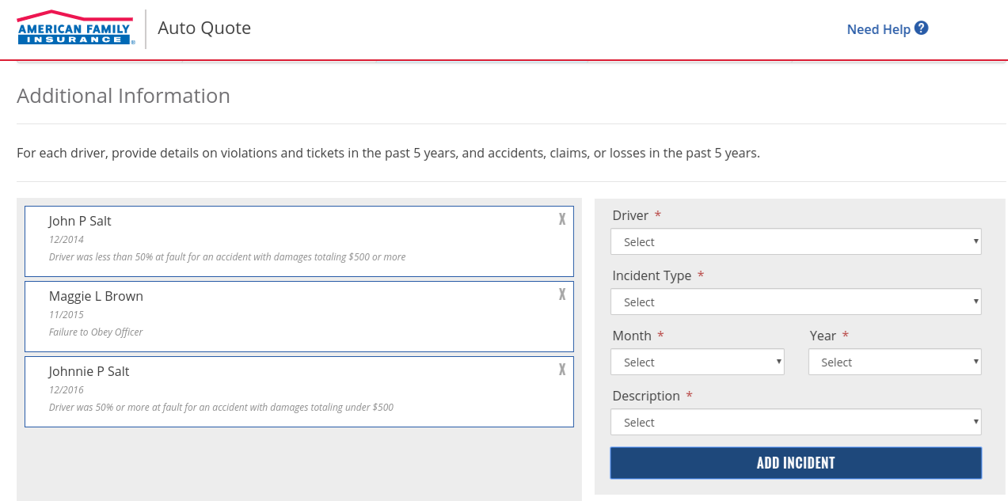Open the Month dropdown
1008x501 pixels.
(697, 362)
